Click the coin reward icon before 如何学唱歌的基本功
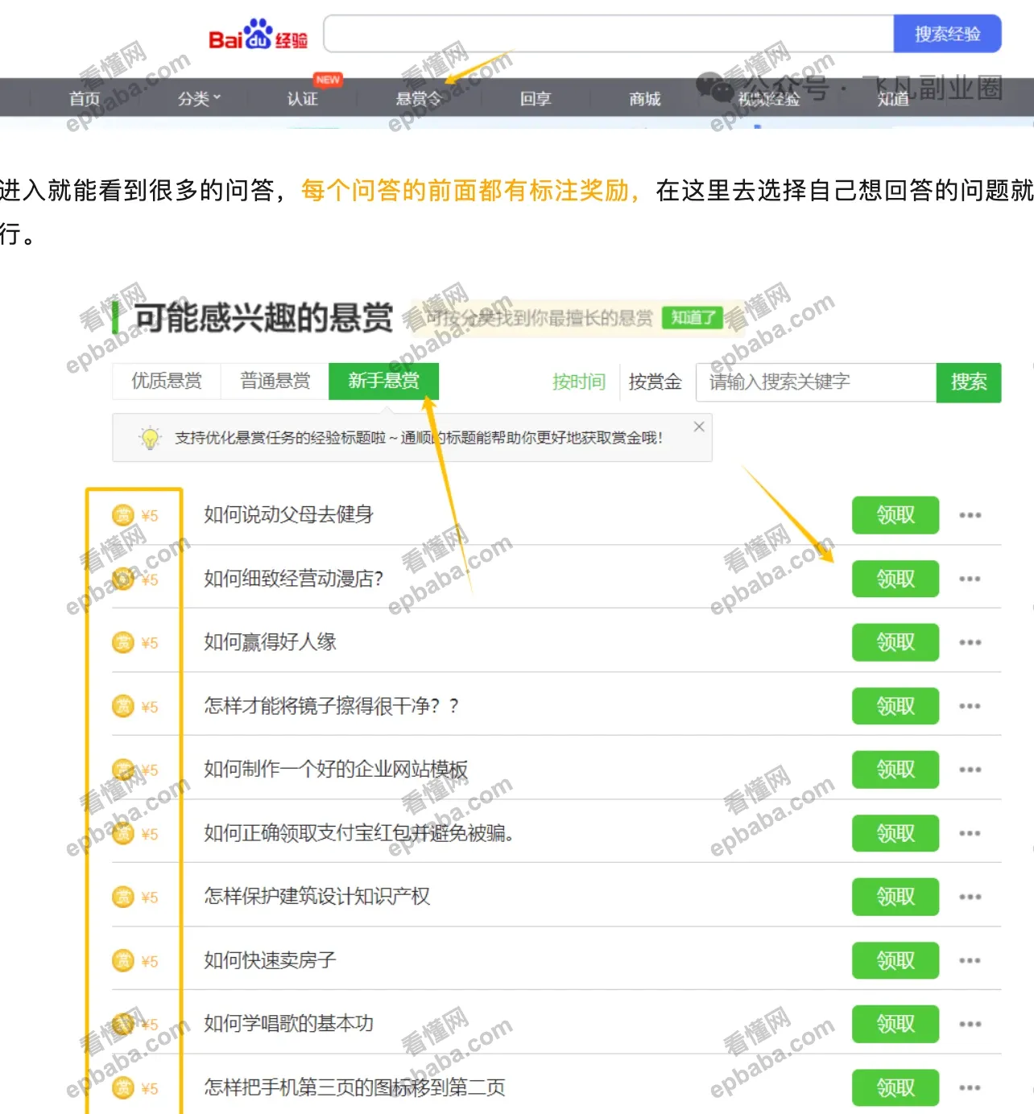 [x=123, y=1024]
